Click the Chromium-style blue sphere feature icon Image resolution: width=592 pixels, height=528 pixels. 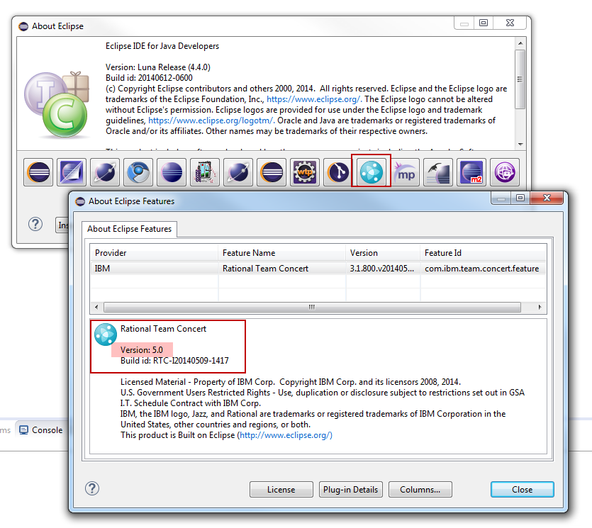[x=138, y=172]
